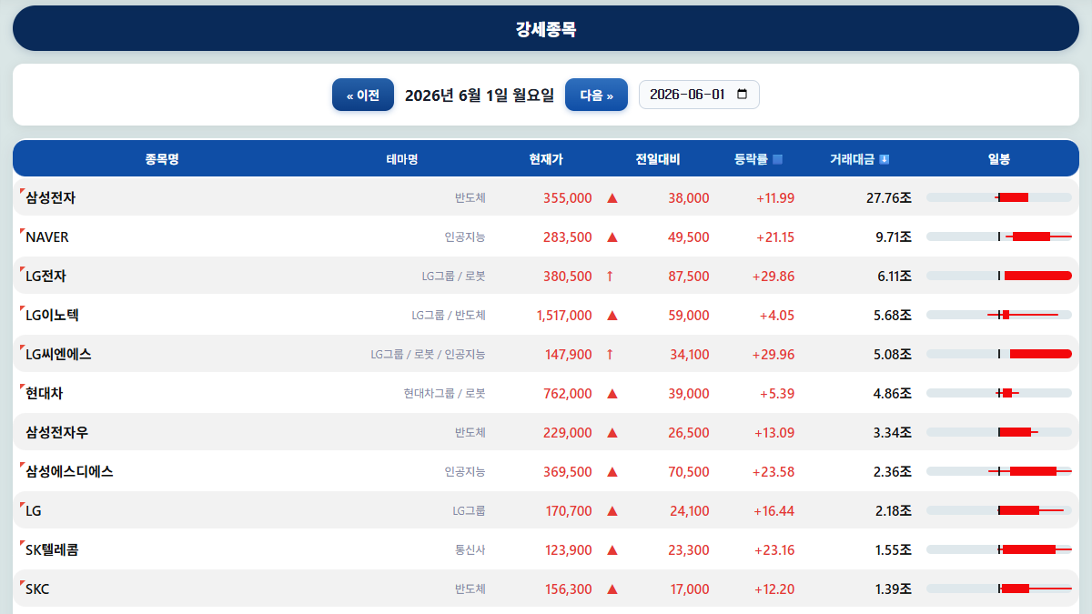The width and height of the screenshot is (1092, 614).
Task: Click '현대차그룹 / 로봇' theme text
Action: point(445,393)
